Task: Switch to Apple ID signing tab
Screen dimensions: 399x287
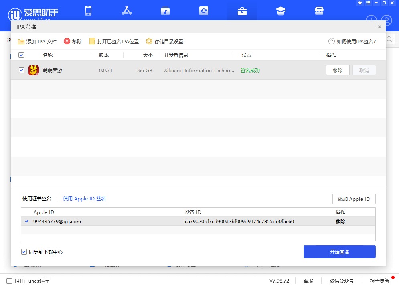Action: [84, 199]
